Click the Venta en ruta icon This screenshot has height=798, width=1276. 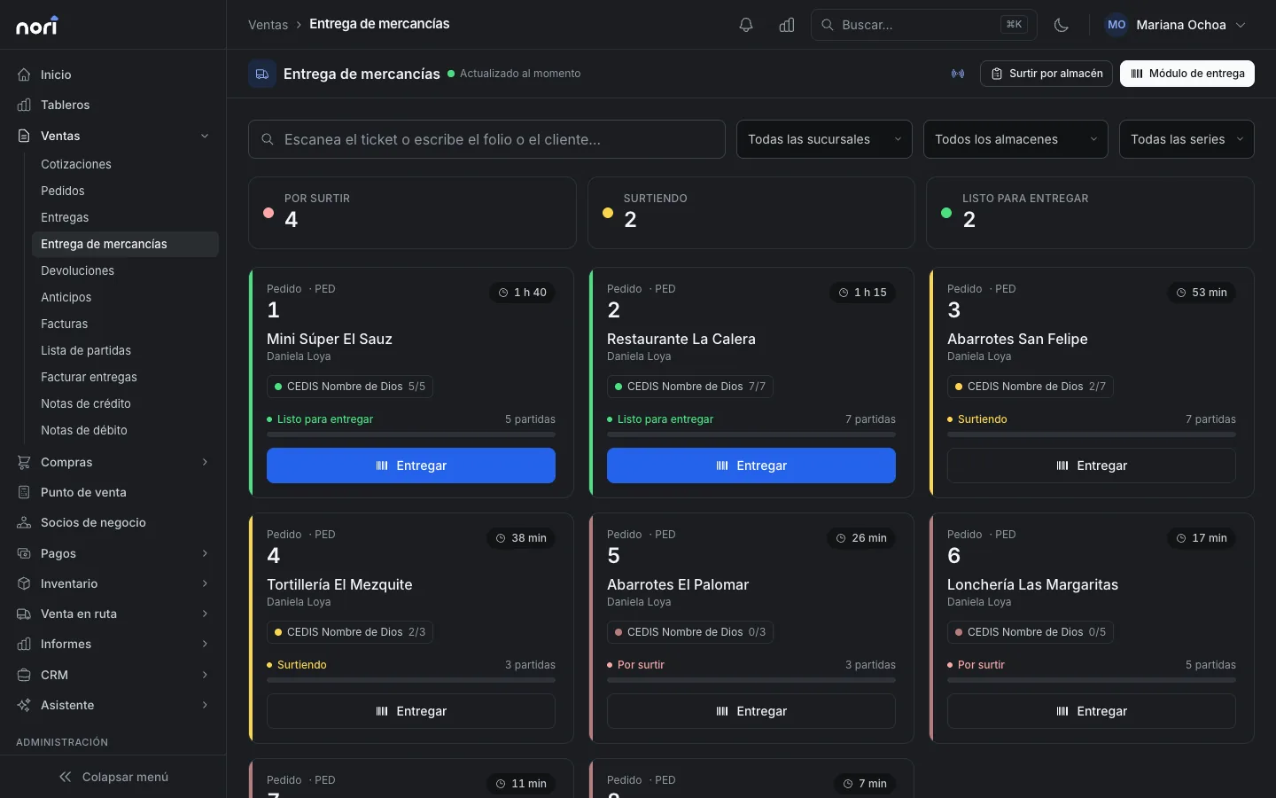pyautogui.click(x=24, y=614)
